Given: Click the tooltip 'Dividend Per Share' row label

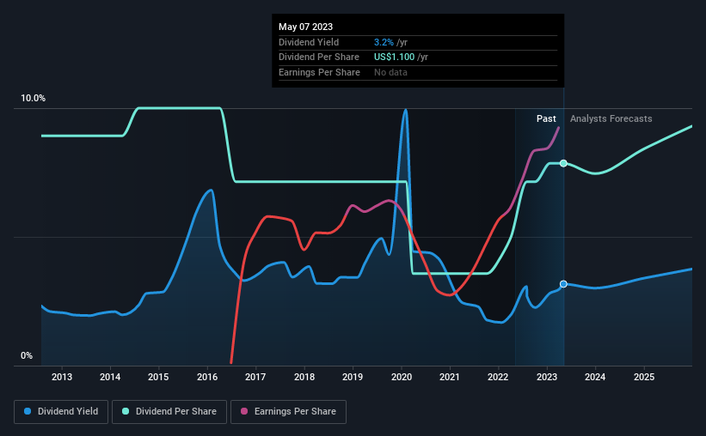Looking at the screenshot, I should click(x=319, y=58).
